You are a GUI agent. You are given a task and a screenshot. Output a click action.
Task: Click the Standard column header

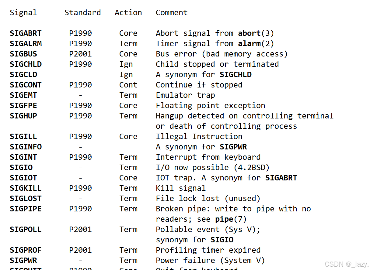point(82,12)
